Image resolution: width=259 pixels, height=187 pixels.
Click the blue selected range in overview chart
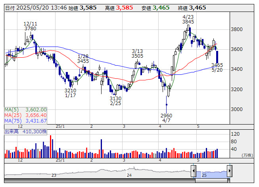pos(211,174)
